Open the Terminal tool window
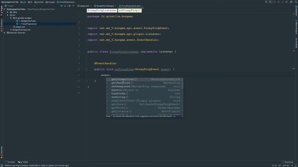This screenshot has width=298, height=167. (x=10, y=162)
